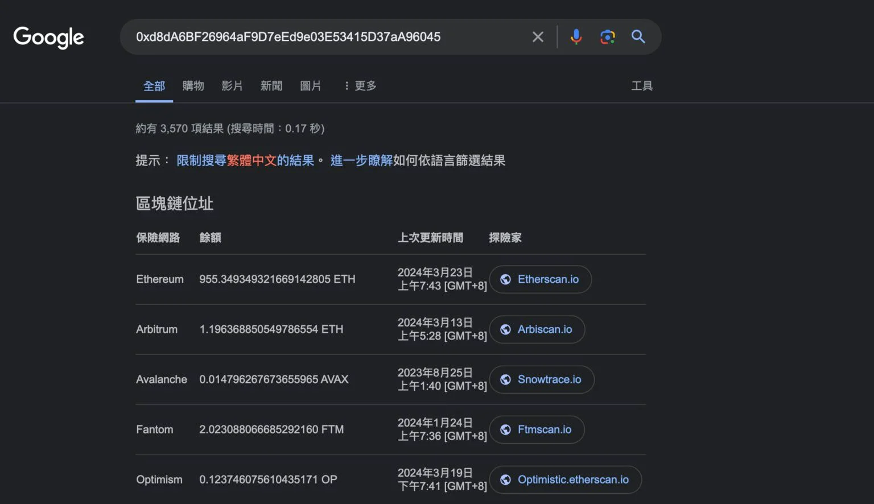The height and width of the screenshot is (504, 874).
Task: Clear the search box with X icon
Action: [538, 37]
